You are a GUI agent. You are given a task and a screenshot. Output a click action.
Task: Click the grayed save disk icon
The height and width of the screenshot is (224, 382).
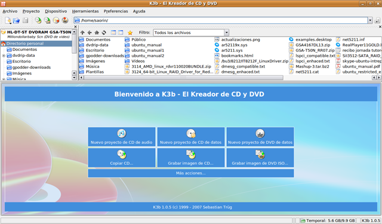(x=25, y=20)
